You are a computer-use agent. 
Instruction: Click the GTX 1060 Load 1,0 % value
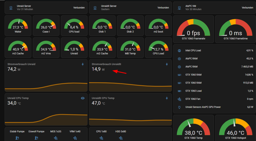pyautogui.click(x=250, y=91)
